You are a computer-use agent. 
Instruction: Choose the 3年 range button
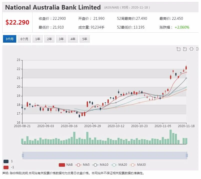(x=61, y=39)
